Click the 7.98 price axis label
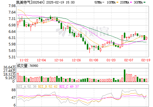The width and height of the screenshot is (153, 107). pyautogui.click(x=12, y=6)
